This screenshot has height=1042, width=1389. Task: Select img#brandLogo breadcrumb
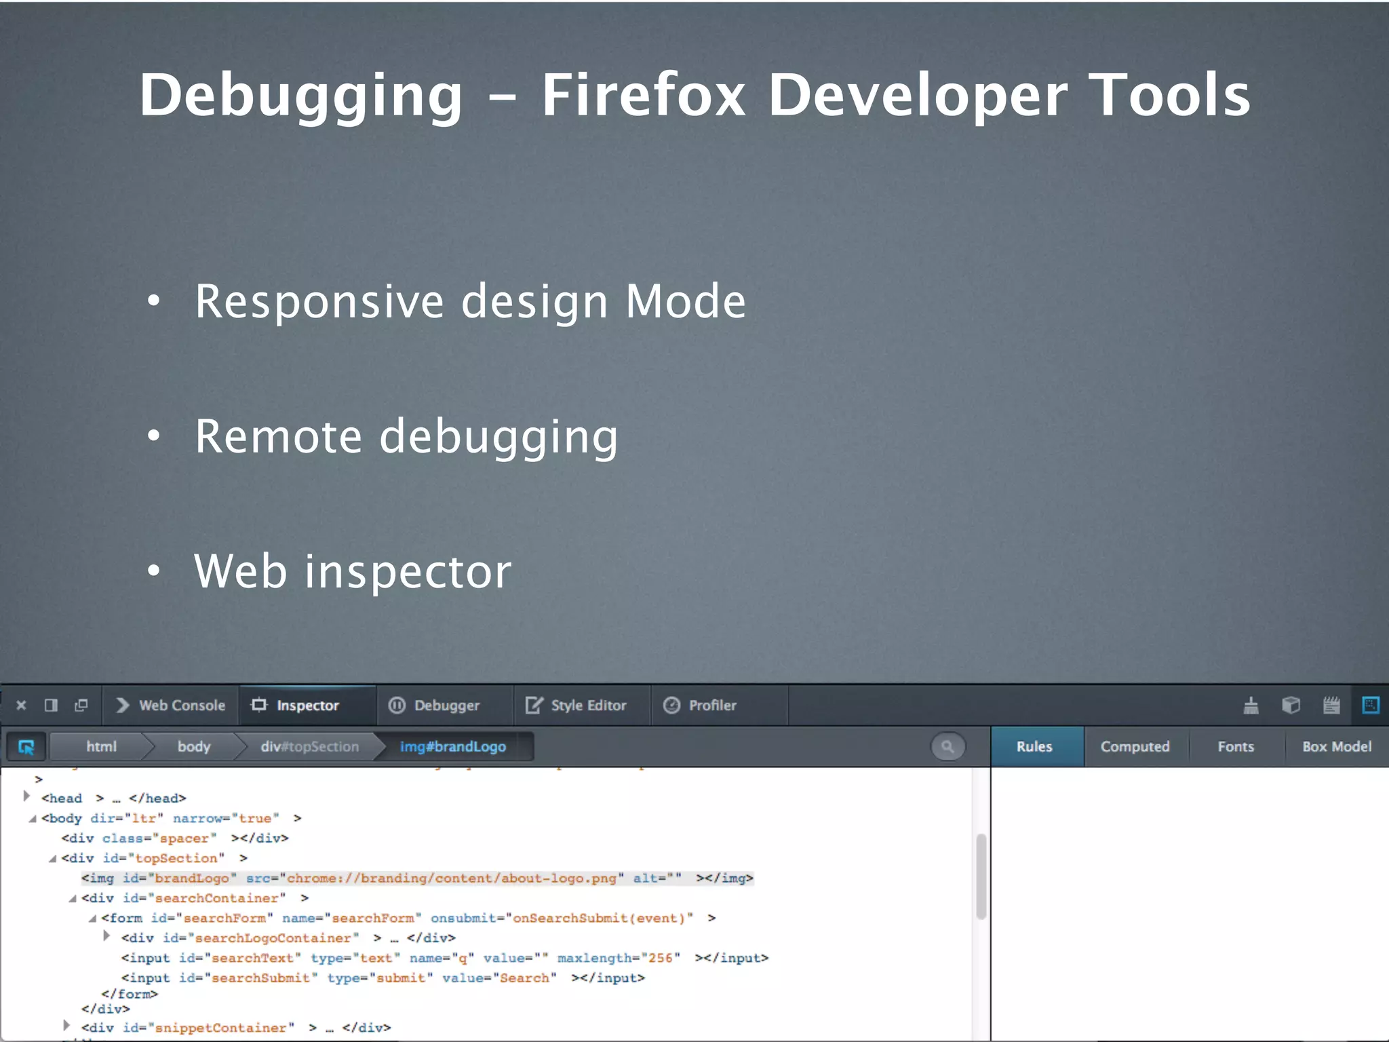tap(453, 747)
